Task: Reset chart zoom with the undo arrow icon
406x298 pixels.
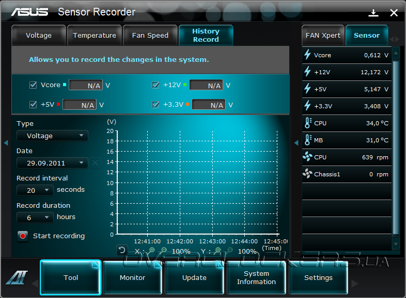Action: click(122, 250)
